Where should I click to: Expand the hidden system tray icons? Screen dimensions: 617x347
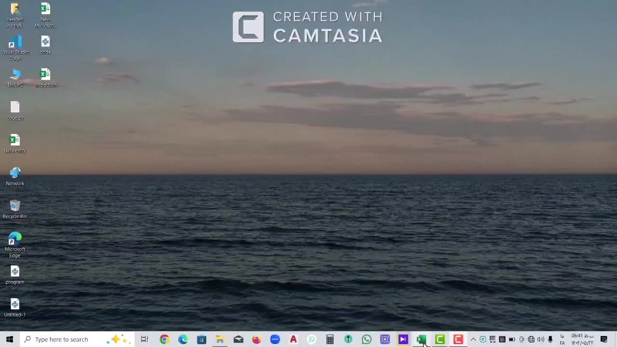click(x=473, y=339)
